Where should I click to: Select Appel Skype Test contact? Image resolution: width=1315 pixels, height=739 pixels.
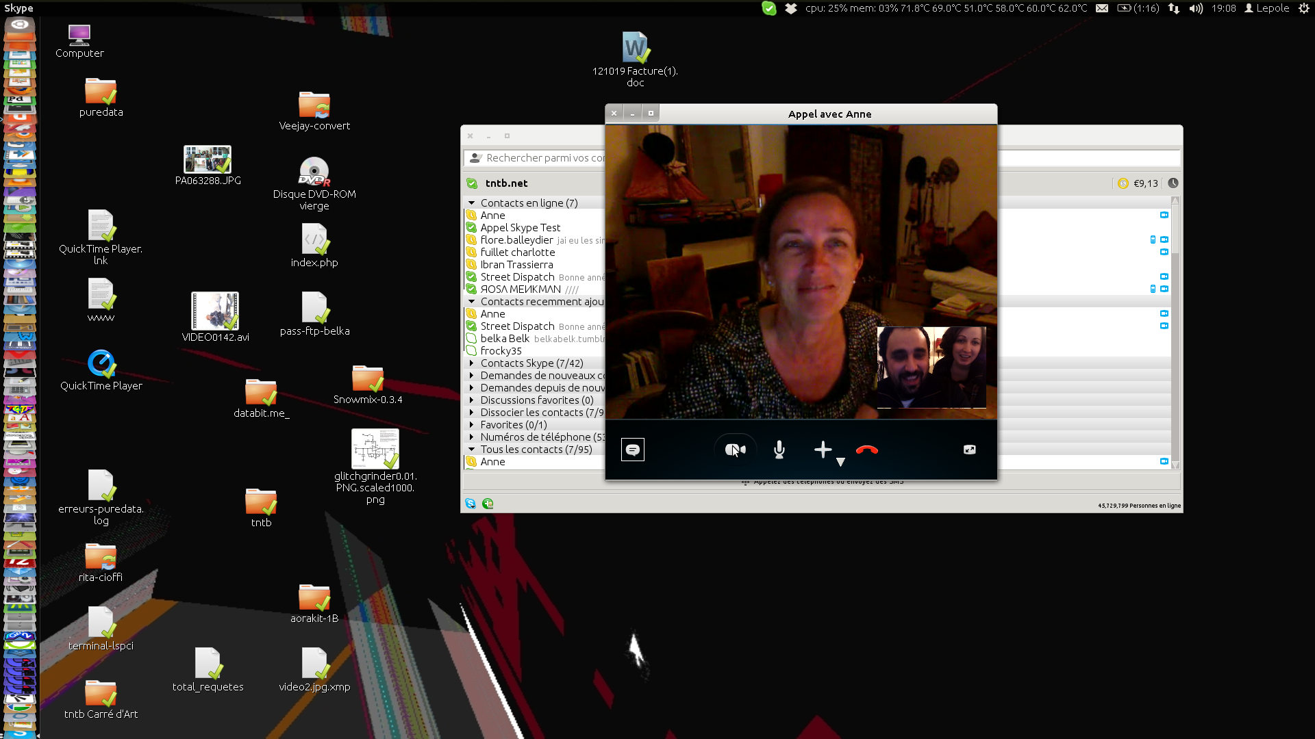point(520,228)
